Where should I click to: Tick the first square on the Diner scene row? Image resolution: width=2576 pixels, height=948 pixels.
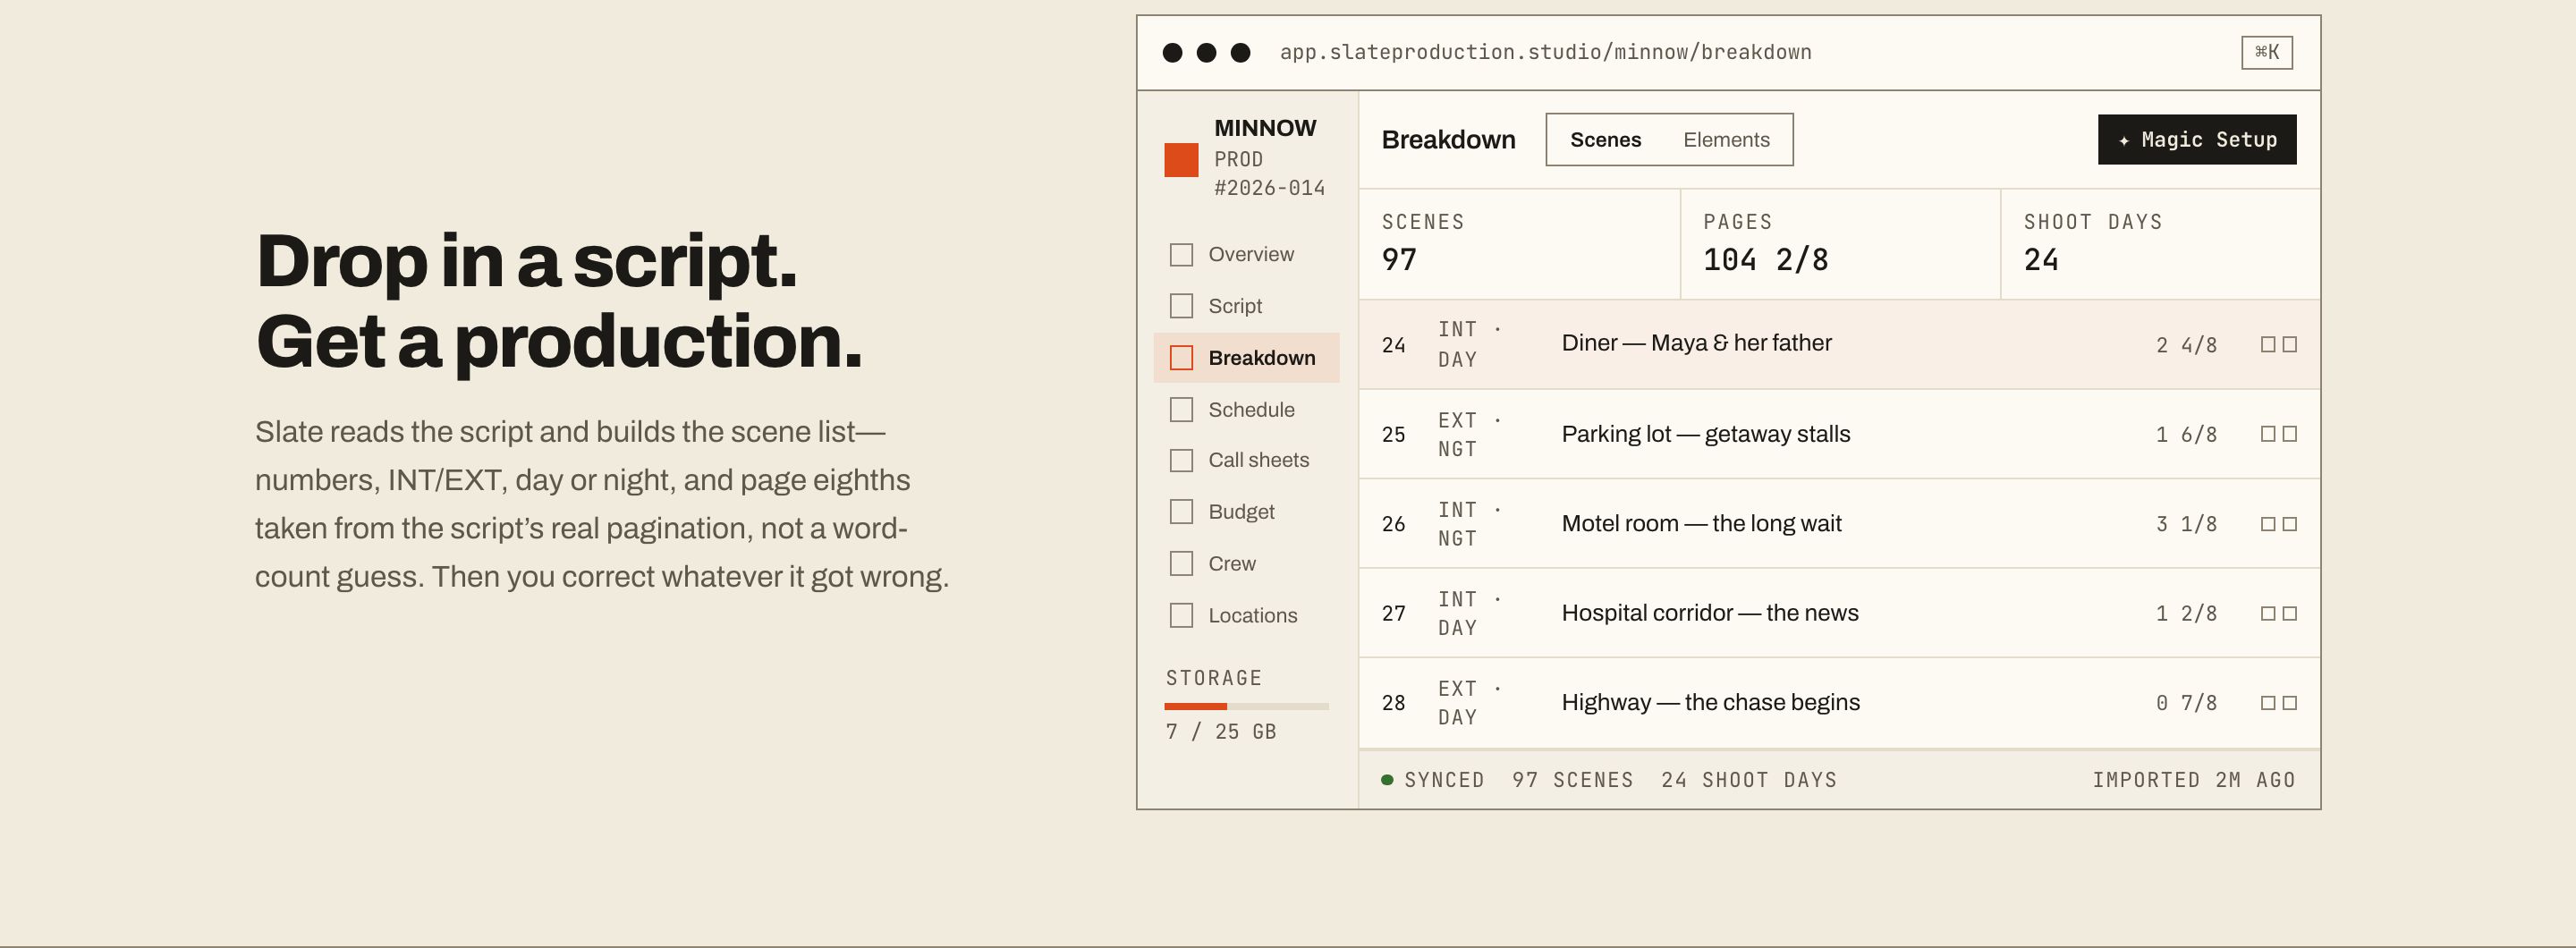click(2267, 344)
